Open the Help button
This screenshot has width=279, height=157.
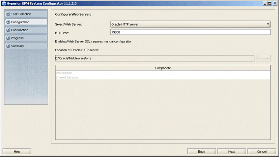click(x=17, y=152)
